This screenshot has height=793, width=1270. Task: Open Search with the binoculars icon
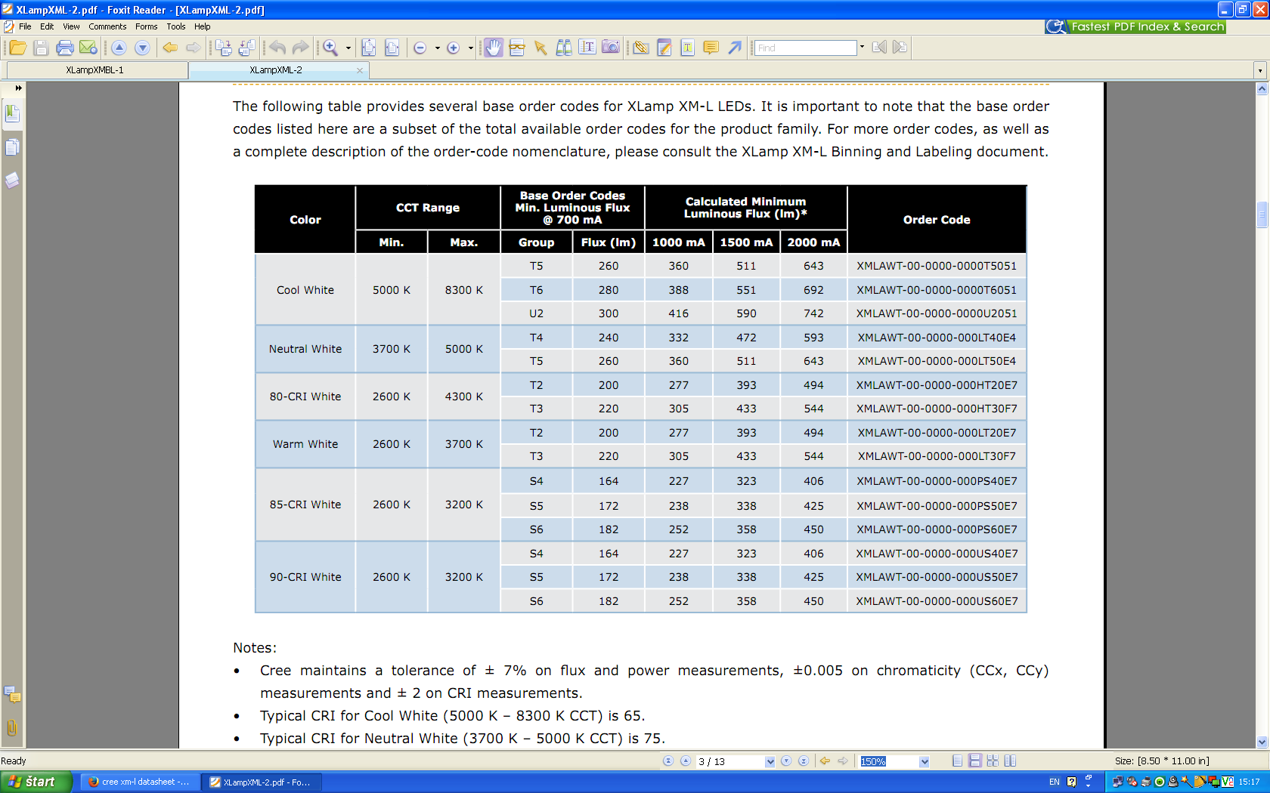(564, 48)
